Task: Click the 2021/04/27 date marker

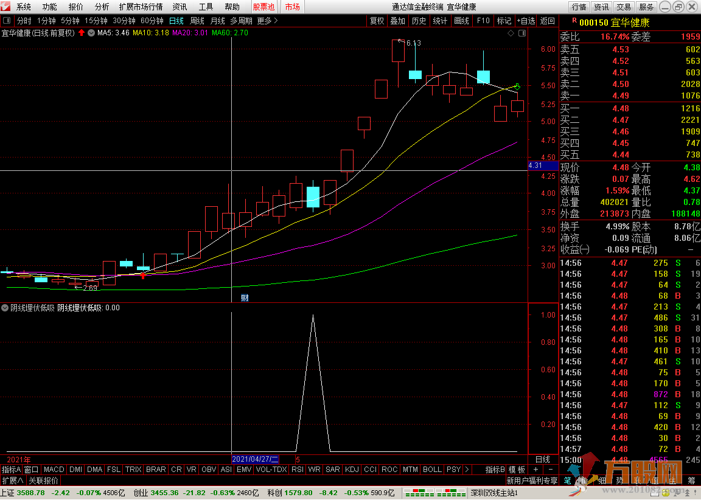Action: pos(256,459)
